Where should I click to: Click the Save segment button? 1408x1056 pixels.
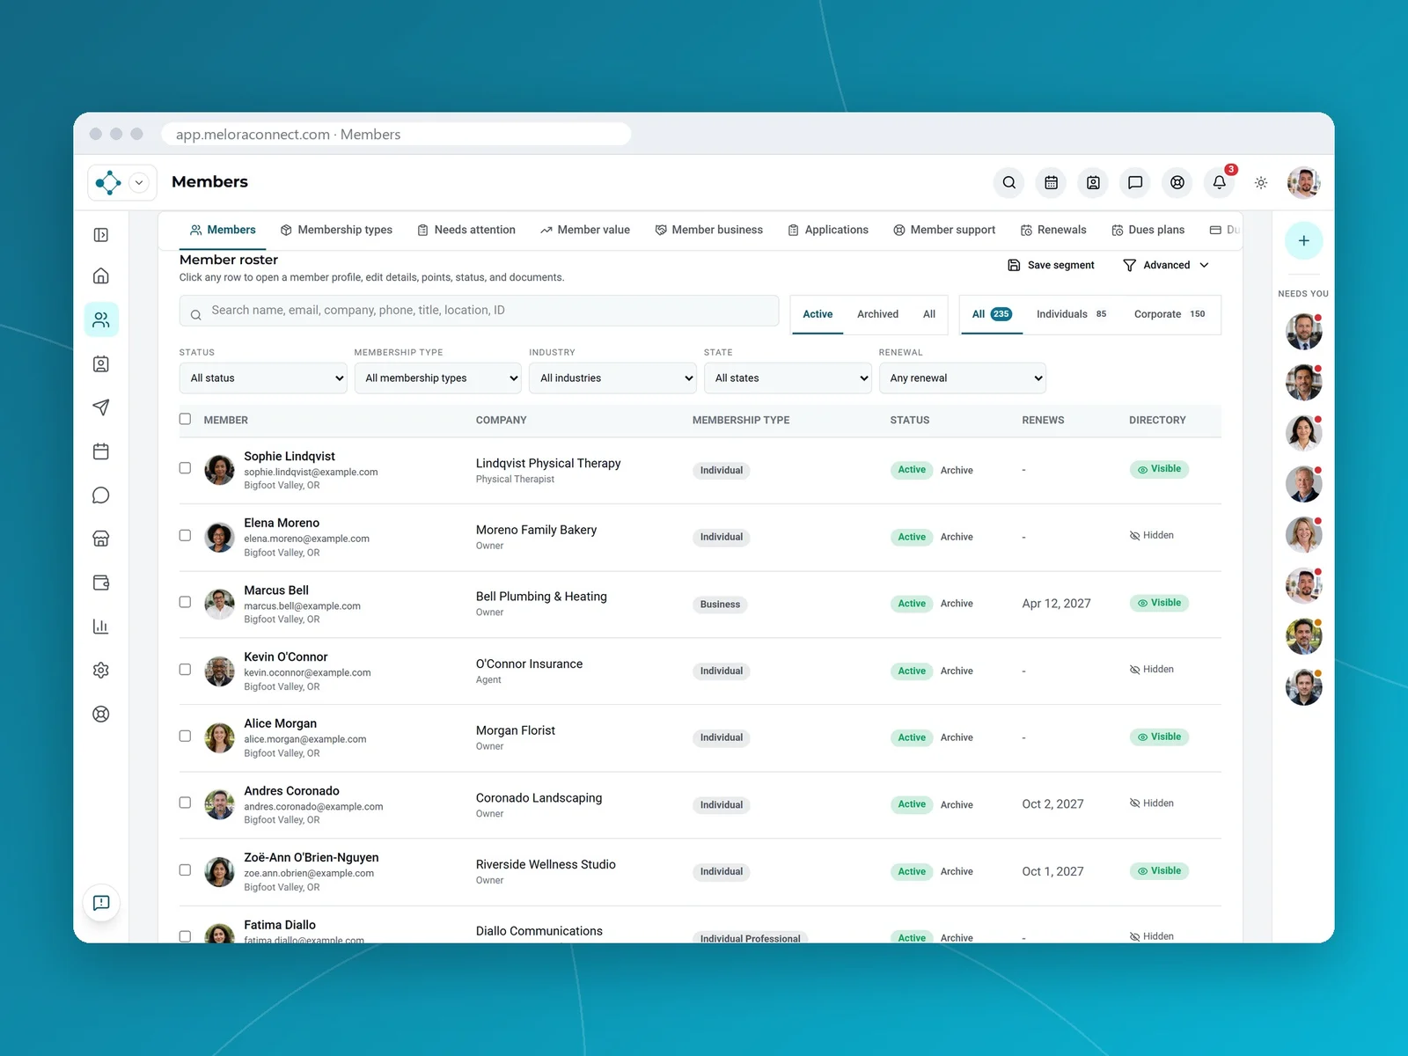(1051, 265)
